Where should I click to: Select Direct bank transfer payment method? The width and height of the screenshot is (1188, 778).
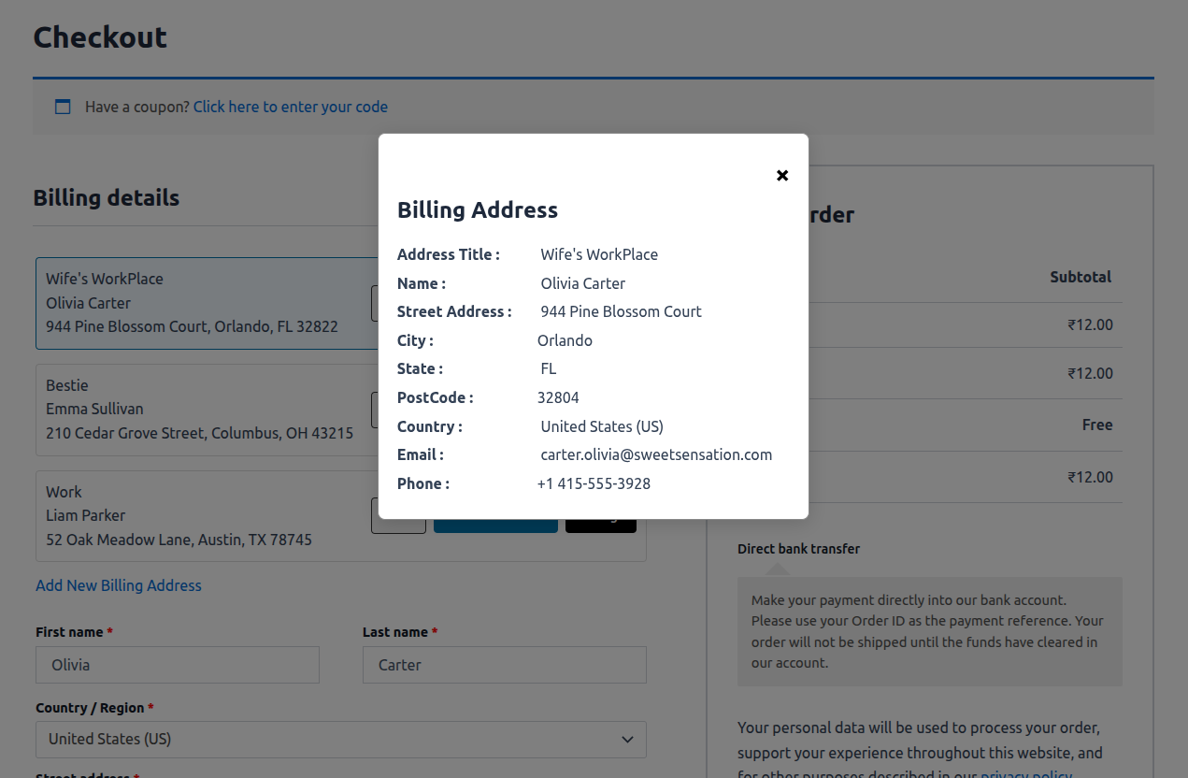tap(798, 549)
